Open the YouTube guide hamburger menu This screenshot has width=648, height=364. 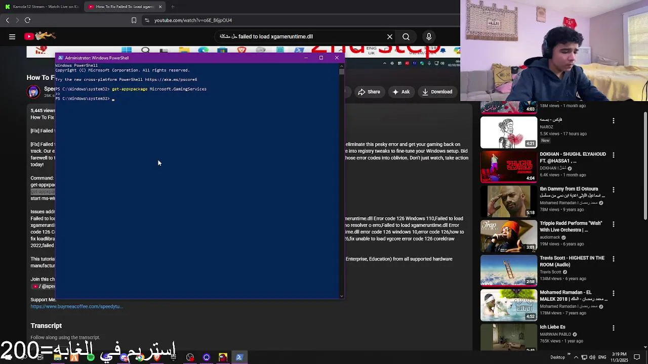(x=12, y=36)
